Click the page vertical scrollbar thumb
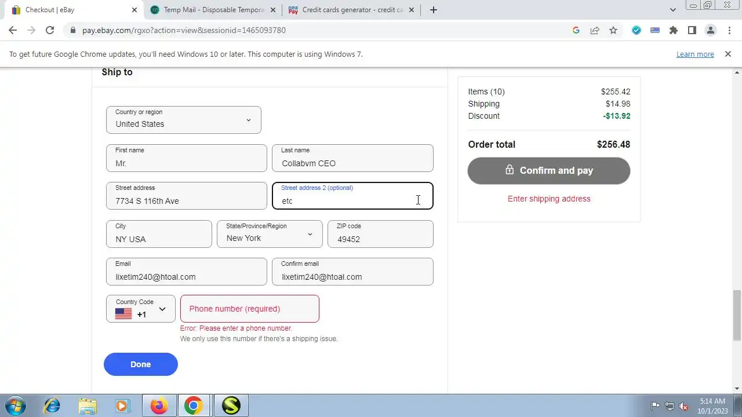 737,316
